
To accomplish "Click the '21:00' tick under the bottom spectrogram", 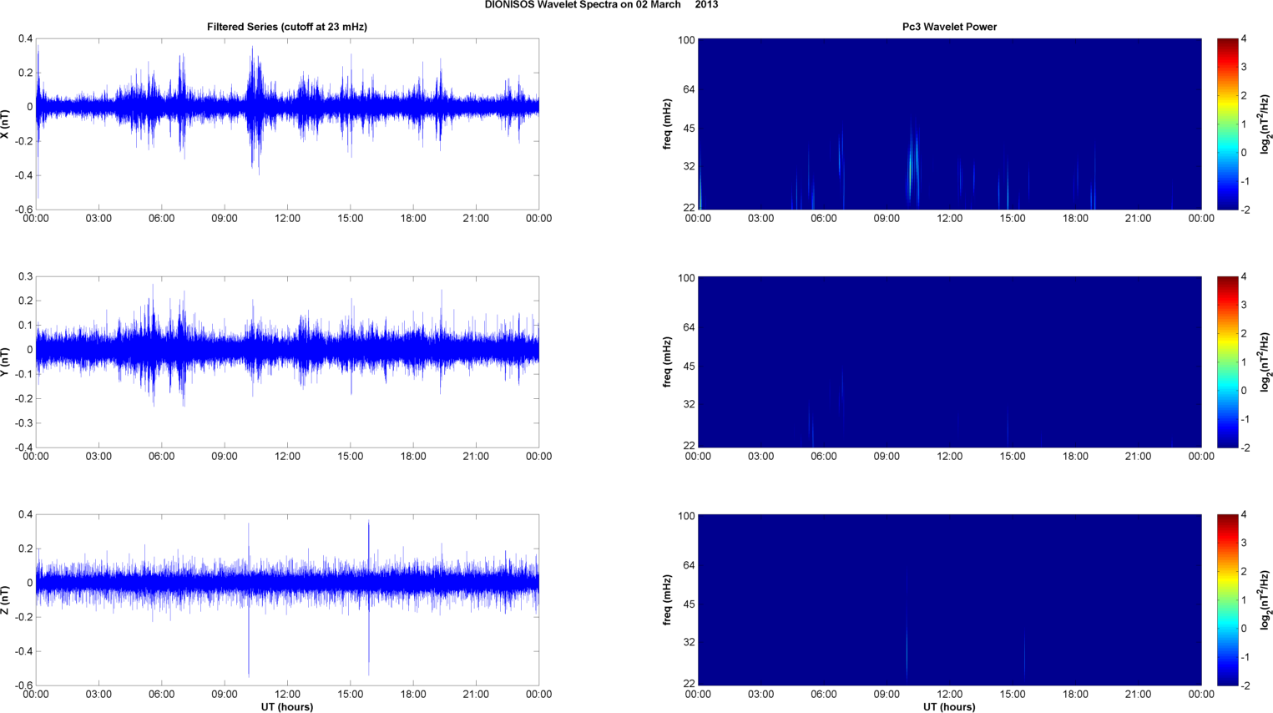I will (x=1139, y=695).
